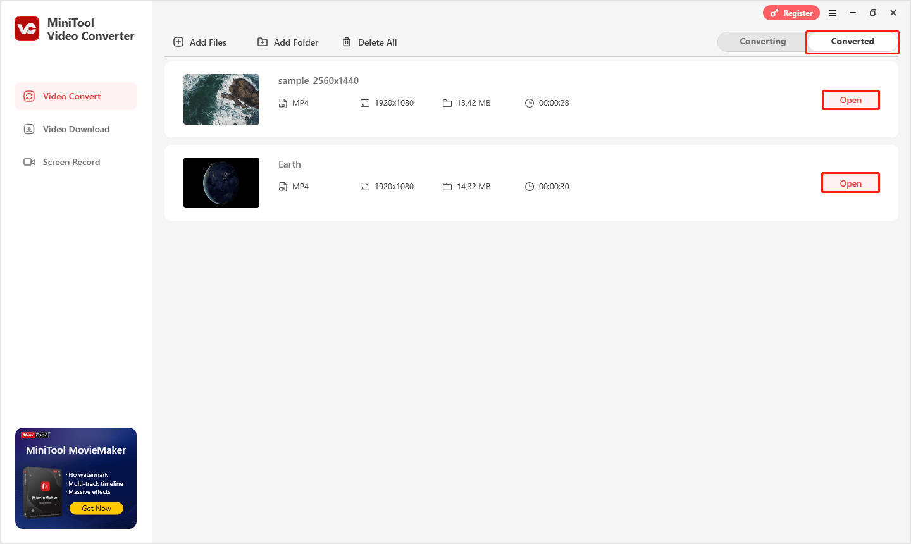Click the 13,42 MB size value
Screen dimensions: 911x544
point(474,103)
